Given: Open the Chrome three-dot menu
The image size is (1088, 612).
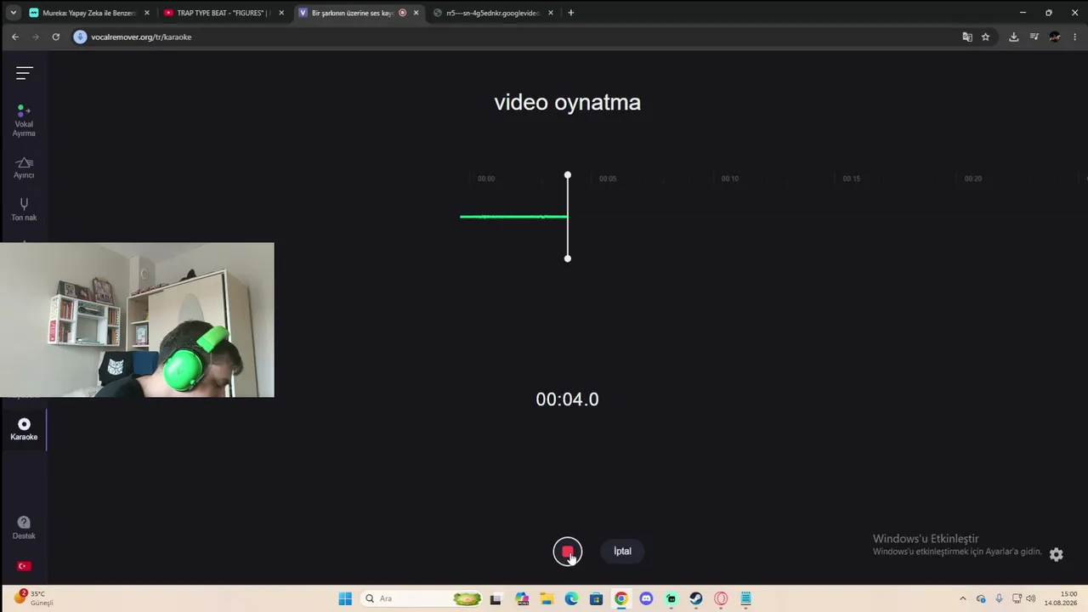Looking at the screenshot, I should (x=1075, y=37).
